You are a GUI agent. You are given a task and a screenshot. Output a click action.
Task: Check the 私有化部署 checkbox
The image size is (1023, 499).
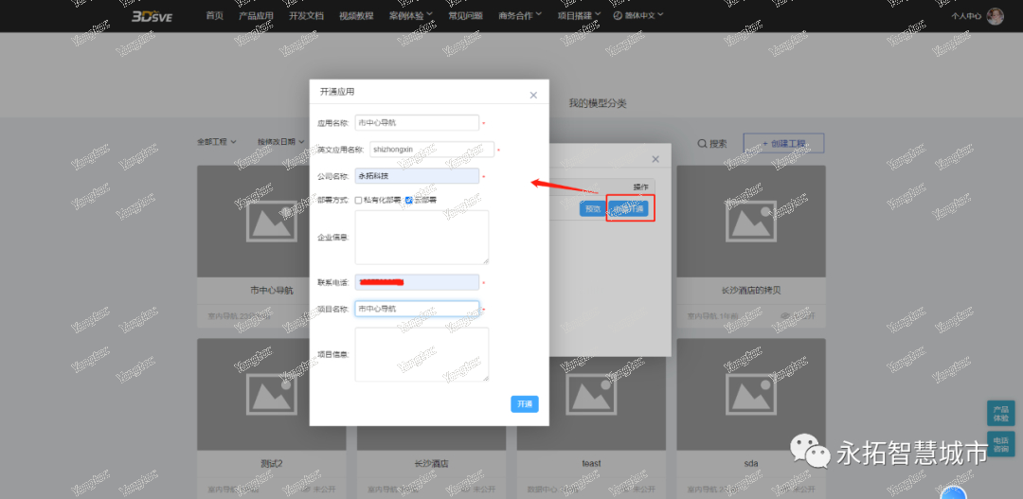359,200
